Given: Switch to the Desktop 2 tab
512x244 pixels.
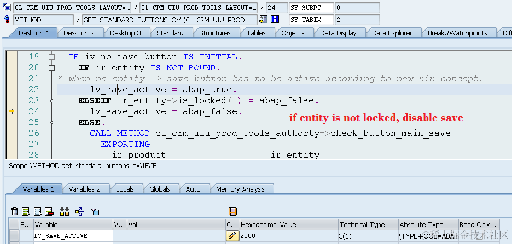Looking at the screenshot, I should click(79, 33).
